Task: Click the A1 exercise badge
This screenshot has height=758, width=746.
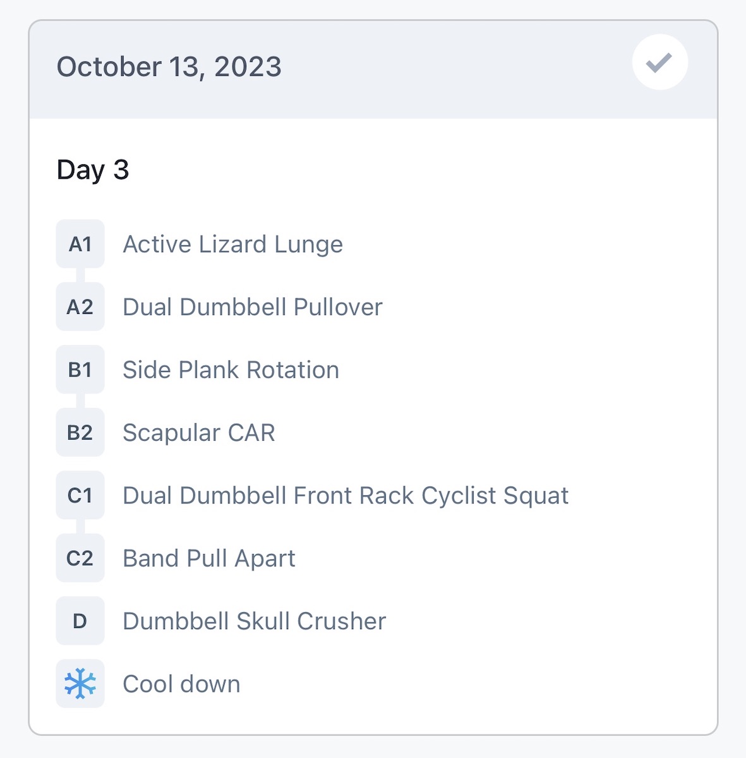Action: [x=80, y=244]
